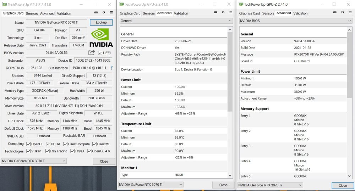The image size is (355, 191).
Task: Click scroll down arrow in right window list
Action: click(349, 176)
